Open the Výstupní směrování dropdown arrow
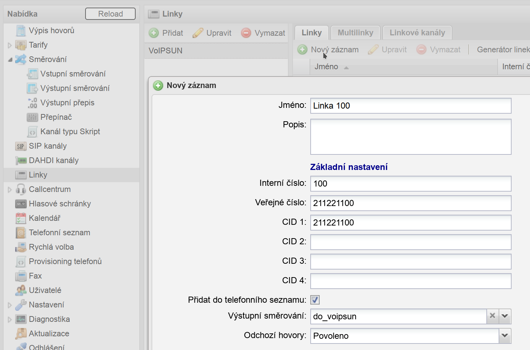Image resolution: width=530 pixels, height=350 pixels. point(505,316)
